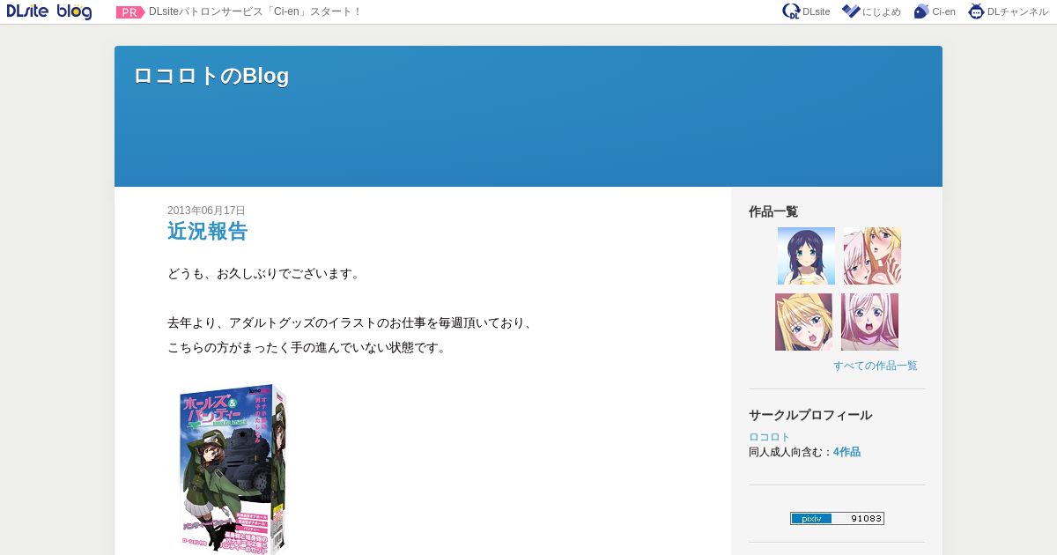This screenshot has width=1057, height=555.
Task: Open the にじよめ link
Action: click(882, 11)
